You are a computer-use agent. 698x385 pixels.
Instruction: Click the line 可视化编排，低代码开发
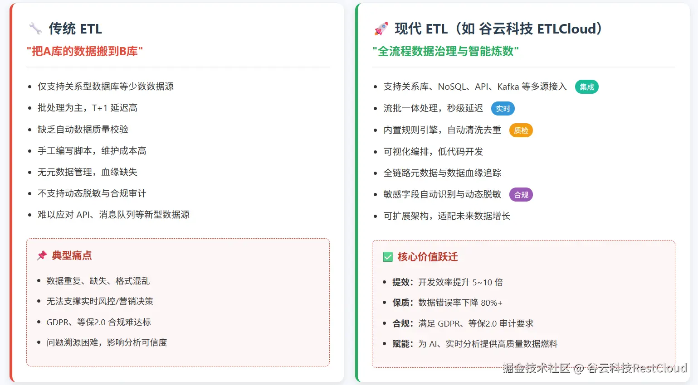click(x=434, y=152)
